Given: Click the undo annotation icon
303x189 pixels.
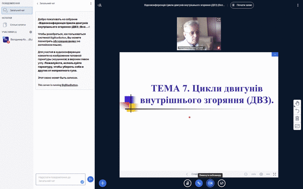Looking at the screenshot, I should click(x=297, y=111).
